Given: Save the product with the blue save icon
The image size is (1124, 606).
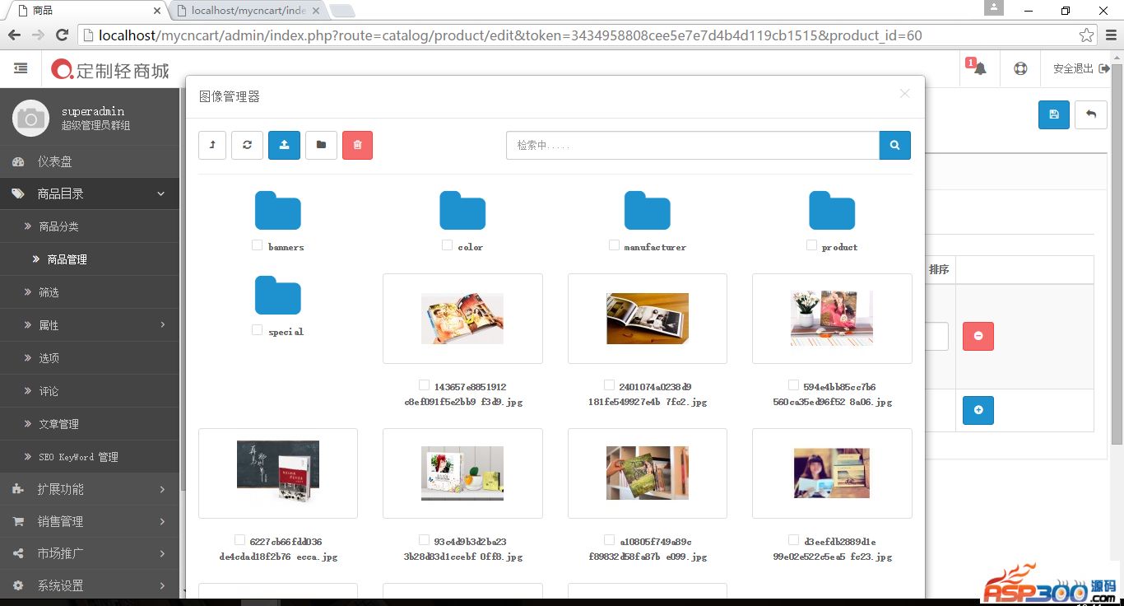Looking at the screenshot, I should (x=1053, y=115).
